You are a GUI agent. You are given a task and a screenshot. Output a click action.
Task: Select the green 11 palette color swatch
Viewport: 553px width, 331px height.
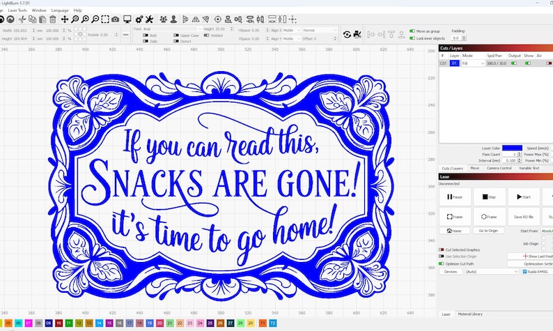click(x=69, y=323)
